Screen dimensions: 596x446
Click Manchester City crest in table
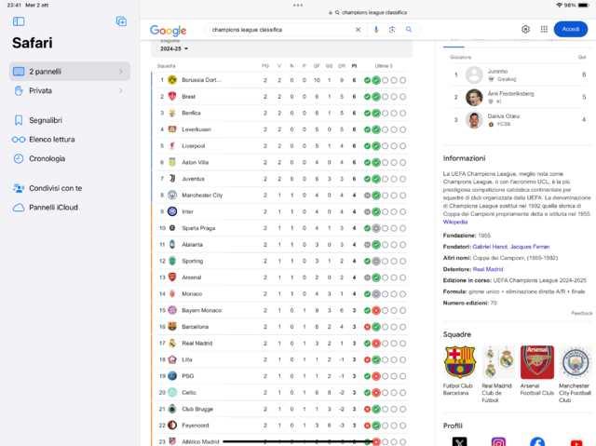[x=172, y=196]
